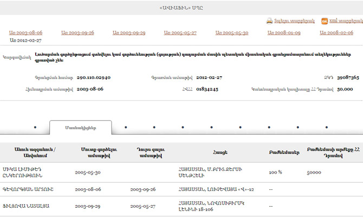Screen dimensions: 363x224
Task: Open the Տպելու տարբերակ print version link
Action: (294, 21)
